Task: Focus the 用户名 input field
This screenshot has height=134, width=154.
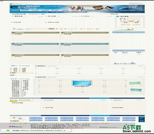Action: pyautogui.click(x=133, y=18)
